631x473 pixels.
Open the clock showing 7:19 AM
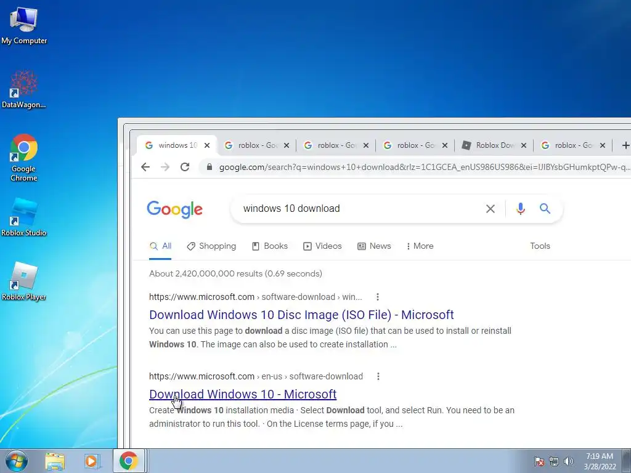tap(600, 461)
